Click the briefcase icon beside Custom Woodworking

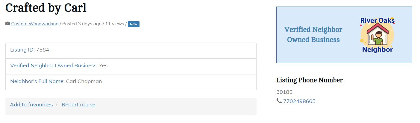click(8, 24)
